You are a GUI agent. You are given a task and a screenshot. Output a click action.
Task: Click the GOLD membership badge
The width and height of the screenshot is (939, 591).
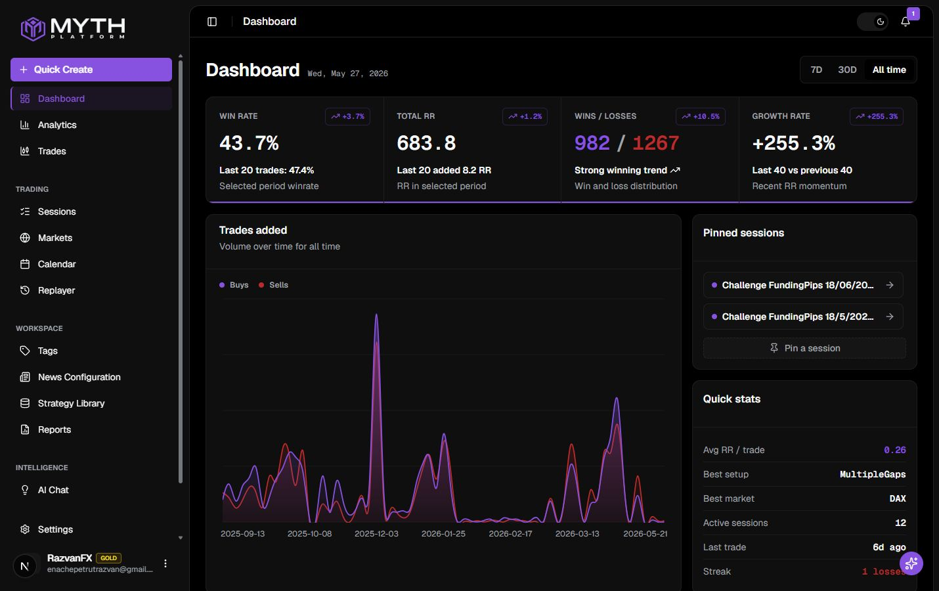coord(109,558)
